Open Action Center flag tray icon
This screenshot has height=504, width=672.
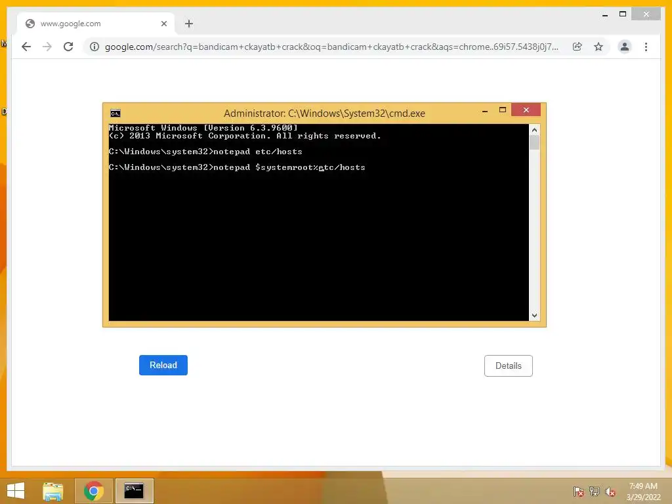[579, 492]
